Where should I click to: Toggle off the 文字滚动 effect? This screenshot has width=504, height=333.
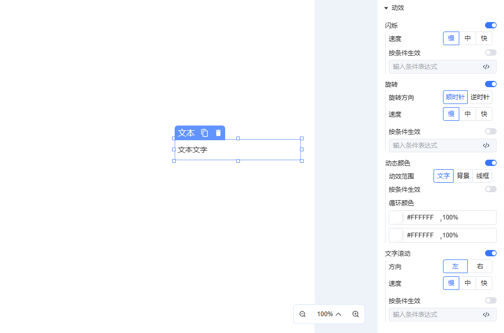(490, 253)
